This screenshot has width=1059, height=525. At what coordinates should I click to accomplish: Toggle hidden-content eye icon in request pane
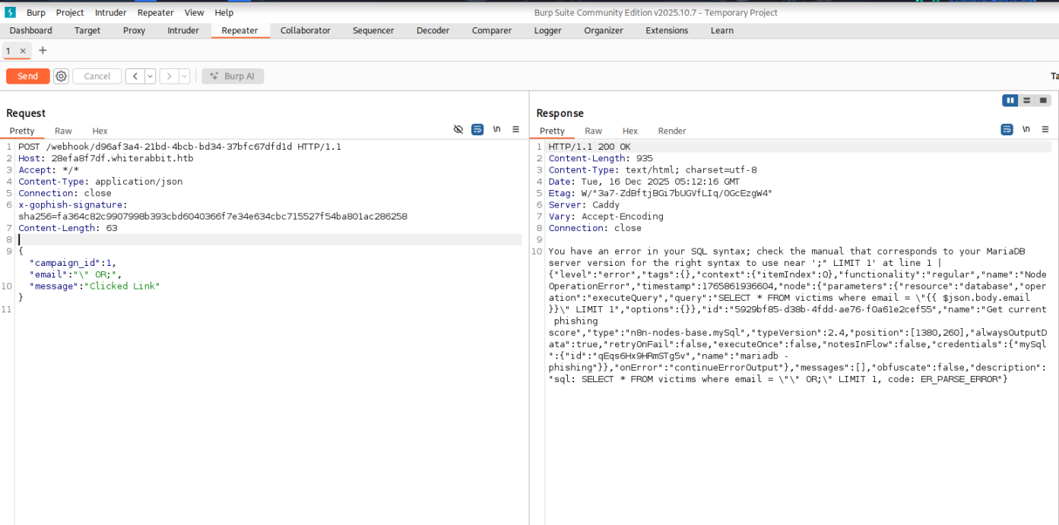tap(458, 130)
